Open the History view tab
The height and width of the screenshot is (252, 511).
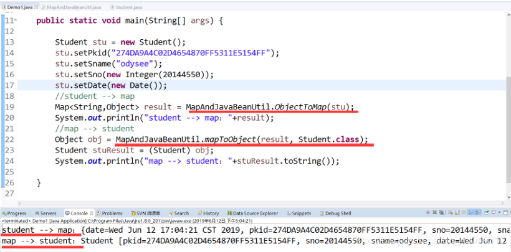tap(208, 213)
